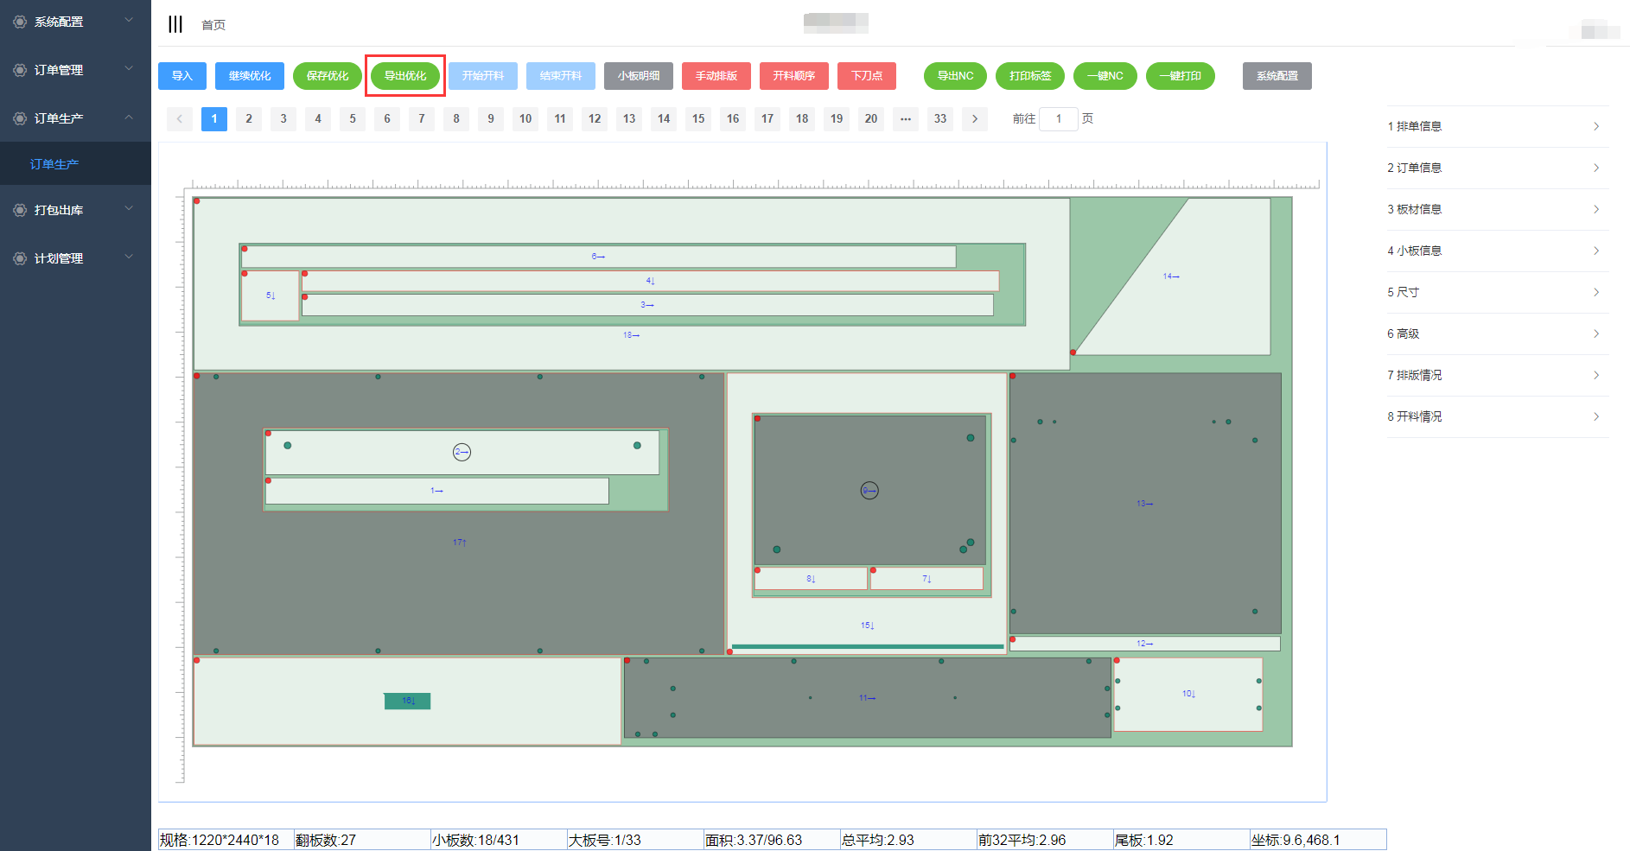Click the page number input field
The image size is (1630, 851).
point(1058,119)
